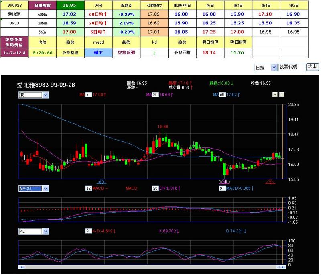Expand the KD indicator dropdown
This screenshot has width=321, height=276.
point(34,231)
